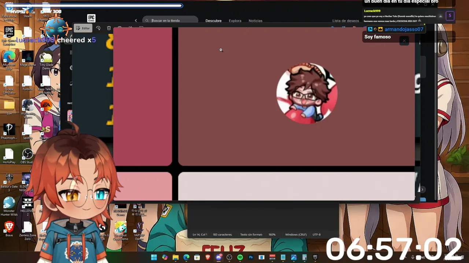Open the Noticias tab in Epic store
The image size is (469, 263).
coord(255,21)
